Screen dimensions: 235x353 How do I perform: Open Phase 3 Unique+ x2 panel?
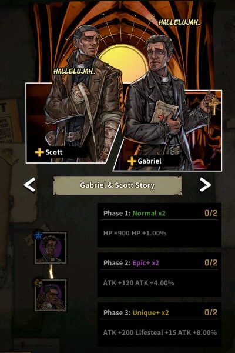(159, 324)
